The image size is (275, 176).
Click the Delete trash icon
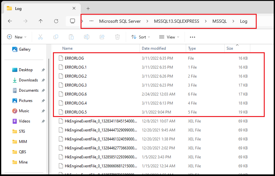[117, 37]
